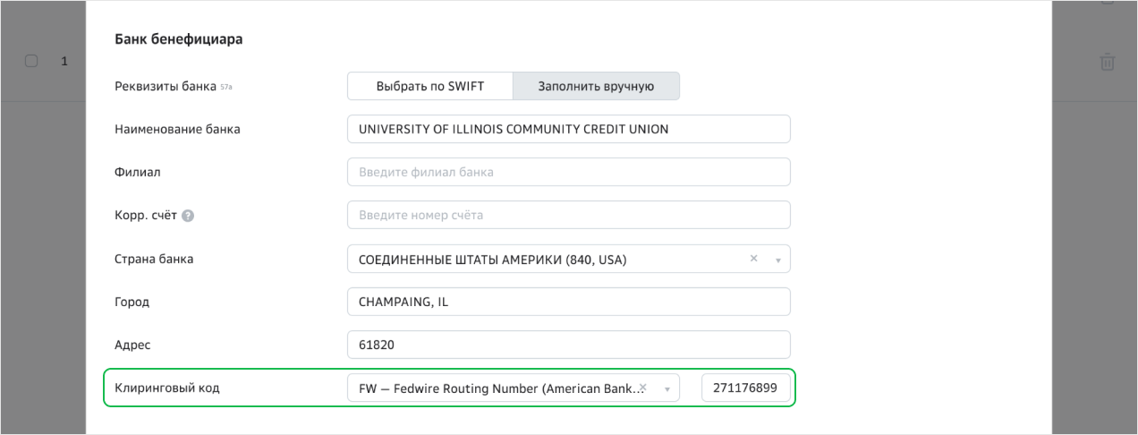Click the Реквизиты банка label
The image size is (1138, 435).
click(166, 87)
